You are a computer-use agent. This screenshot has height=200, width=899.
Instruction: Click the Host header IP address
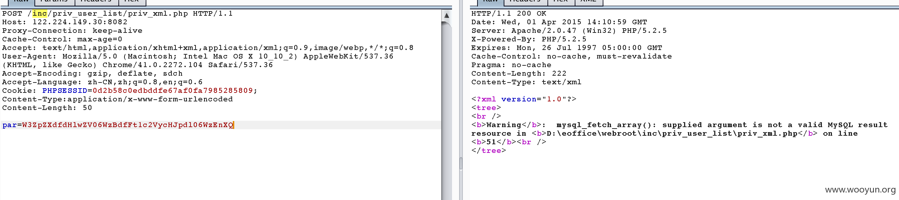click(x=80, y=22)
